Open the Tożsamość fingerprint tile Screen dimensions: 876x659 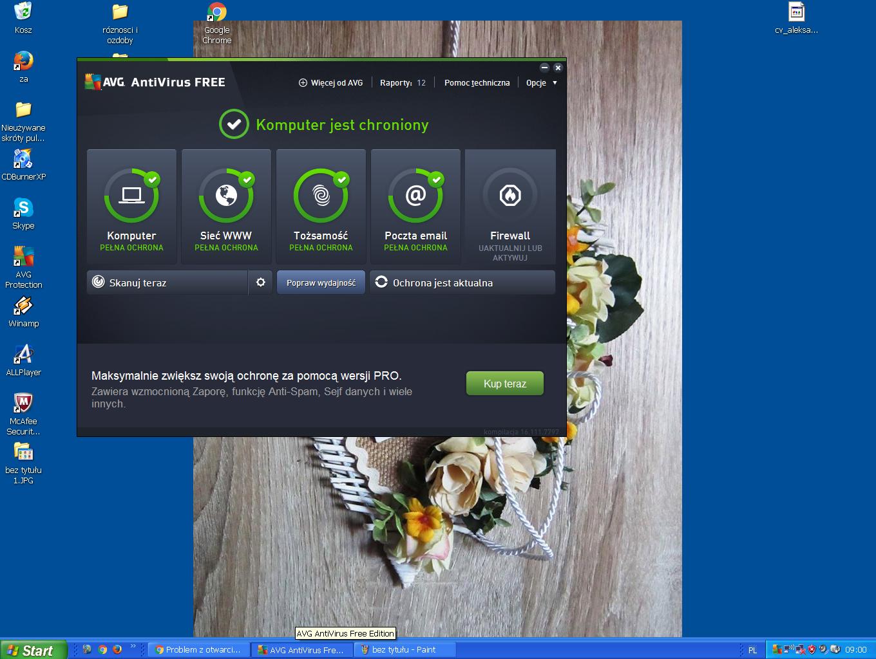tap(321, 207)
